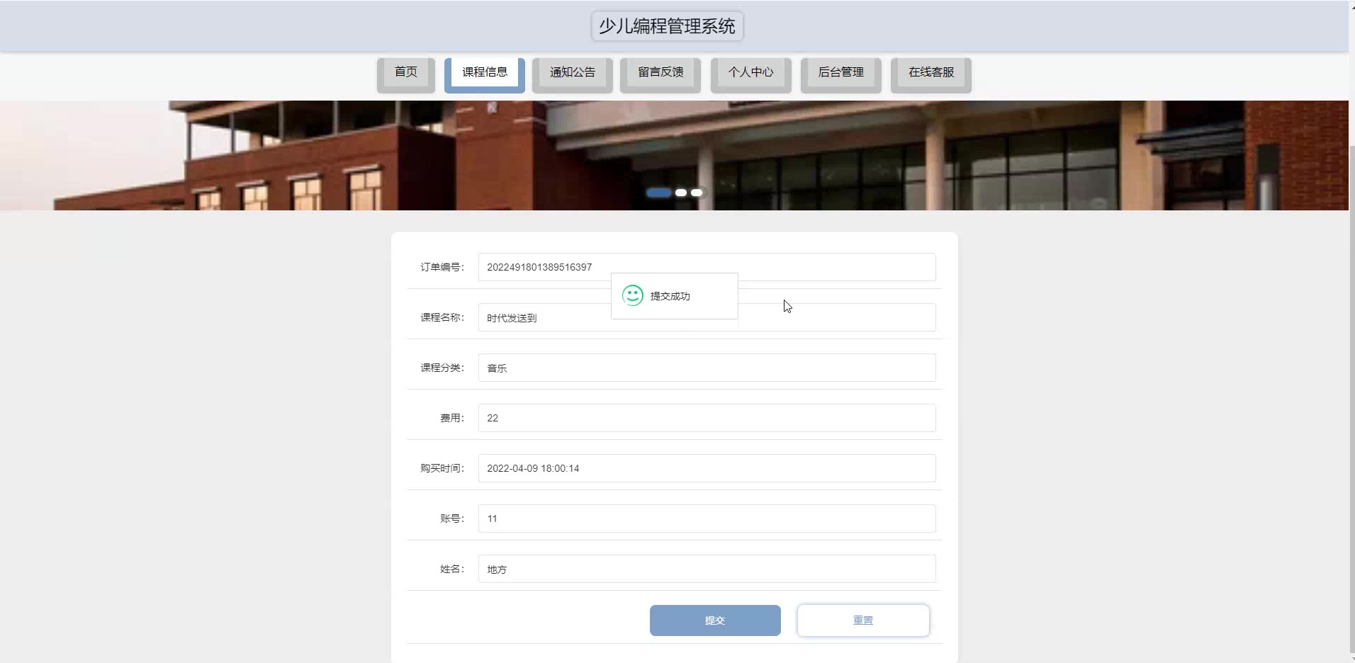Viewport: 1355px width, 663px height.
Task: Open the 留言反馈 tab
Action: tap(660, 74)
